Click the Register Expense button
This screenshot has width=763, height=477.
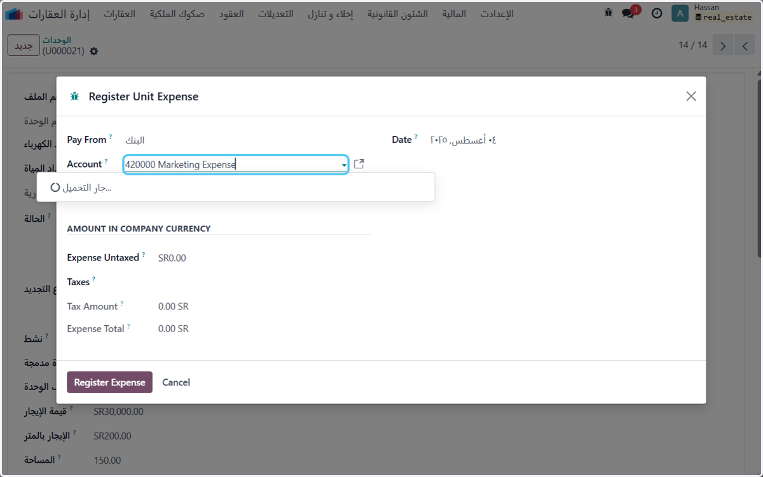point(109,382)
